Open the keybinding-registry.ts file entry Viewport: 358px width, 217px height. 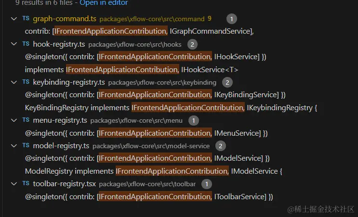click(x=69, y=82)
